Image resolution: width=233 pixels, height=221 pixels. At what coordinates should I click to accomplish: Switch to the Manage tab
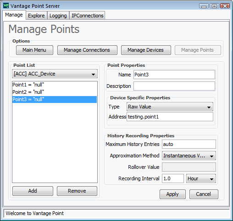(14, 15)
